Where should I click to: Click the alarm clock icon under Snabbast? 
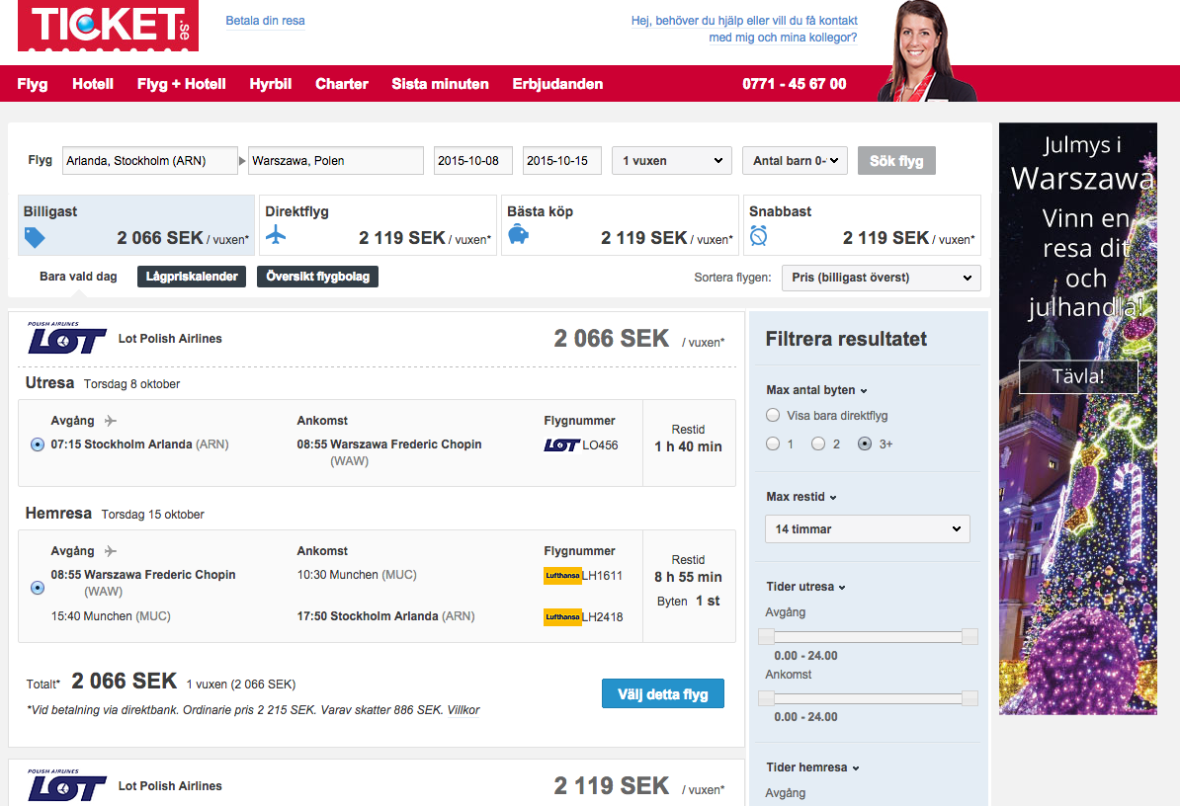pyautogui.click(x=759, y=235)
